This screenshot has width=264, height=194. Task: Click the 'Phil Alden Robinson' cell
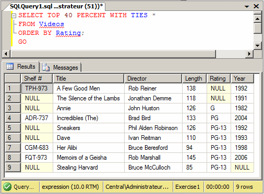click(x=153, y=128)
